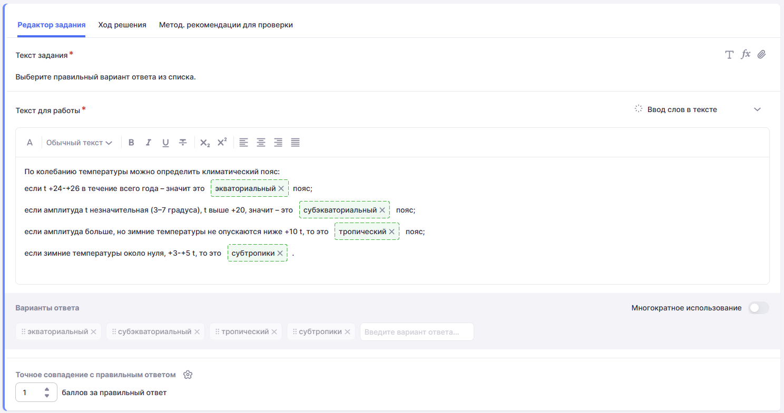Delete the 'тропический' answer variant
Image resolution: width=784 pixels, height=413 pixels.
point(274,332)
